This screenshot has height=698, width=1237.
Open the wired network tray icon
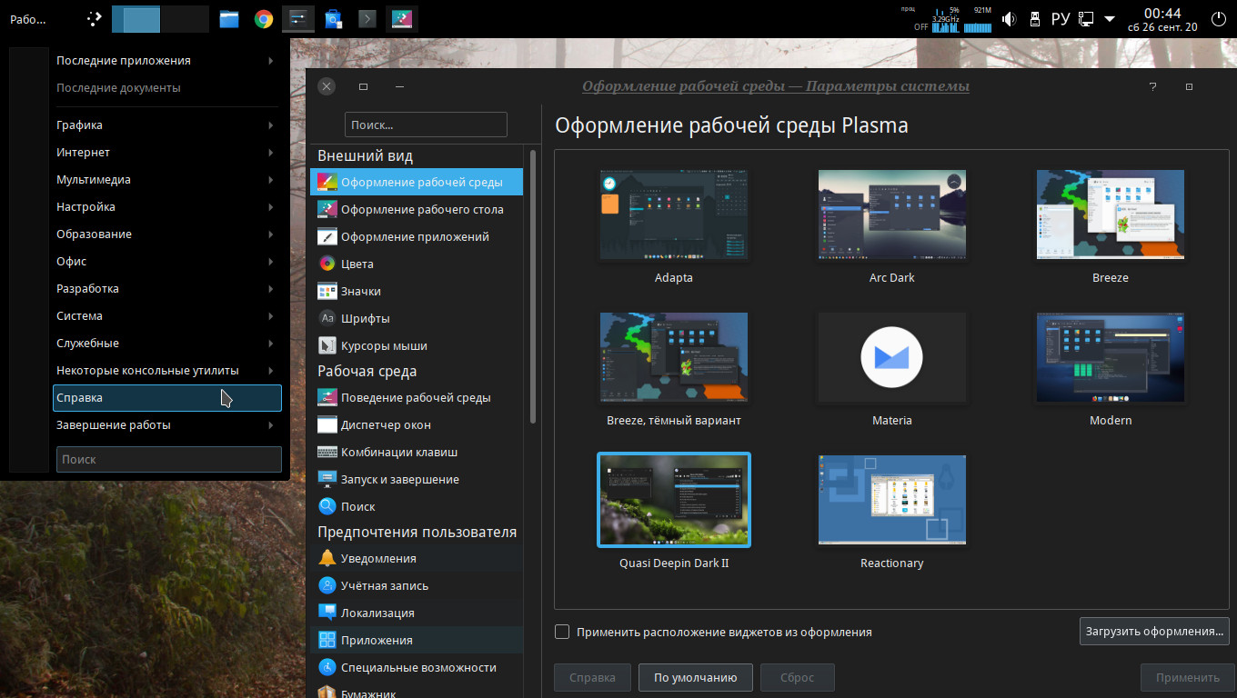1085,18
